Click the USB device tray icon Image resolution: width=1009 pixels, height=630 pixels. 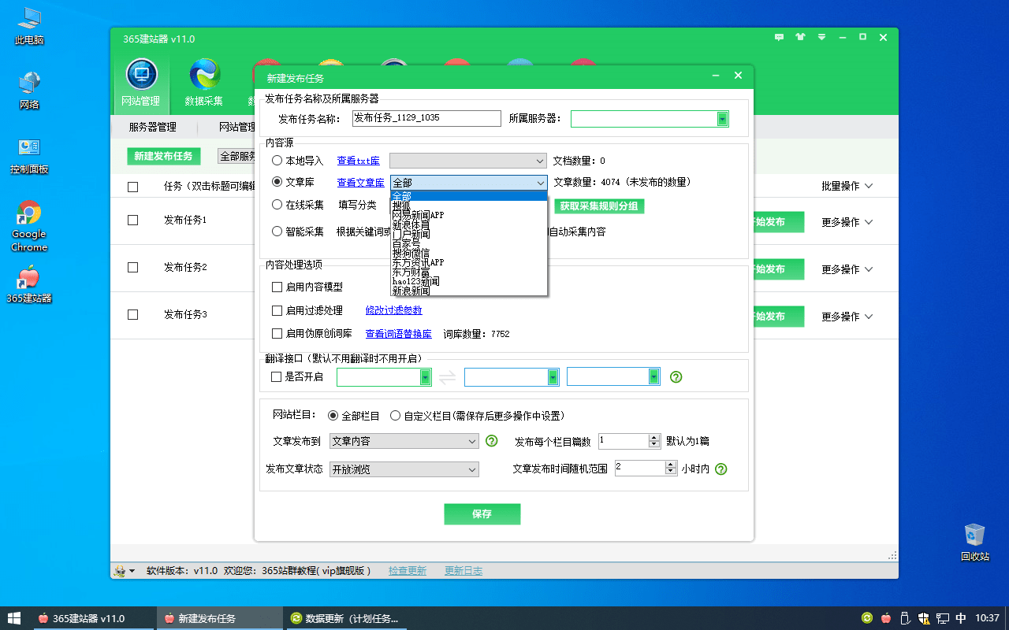(906, 618)
